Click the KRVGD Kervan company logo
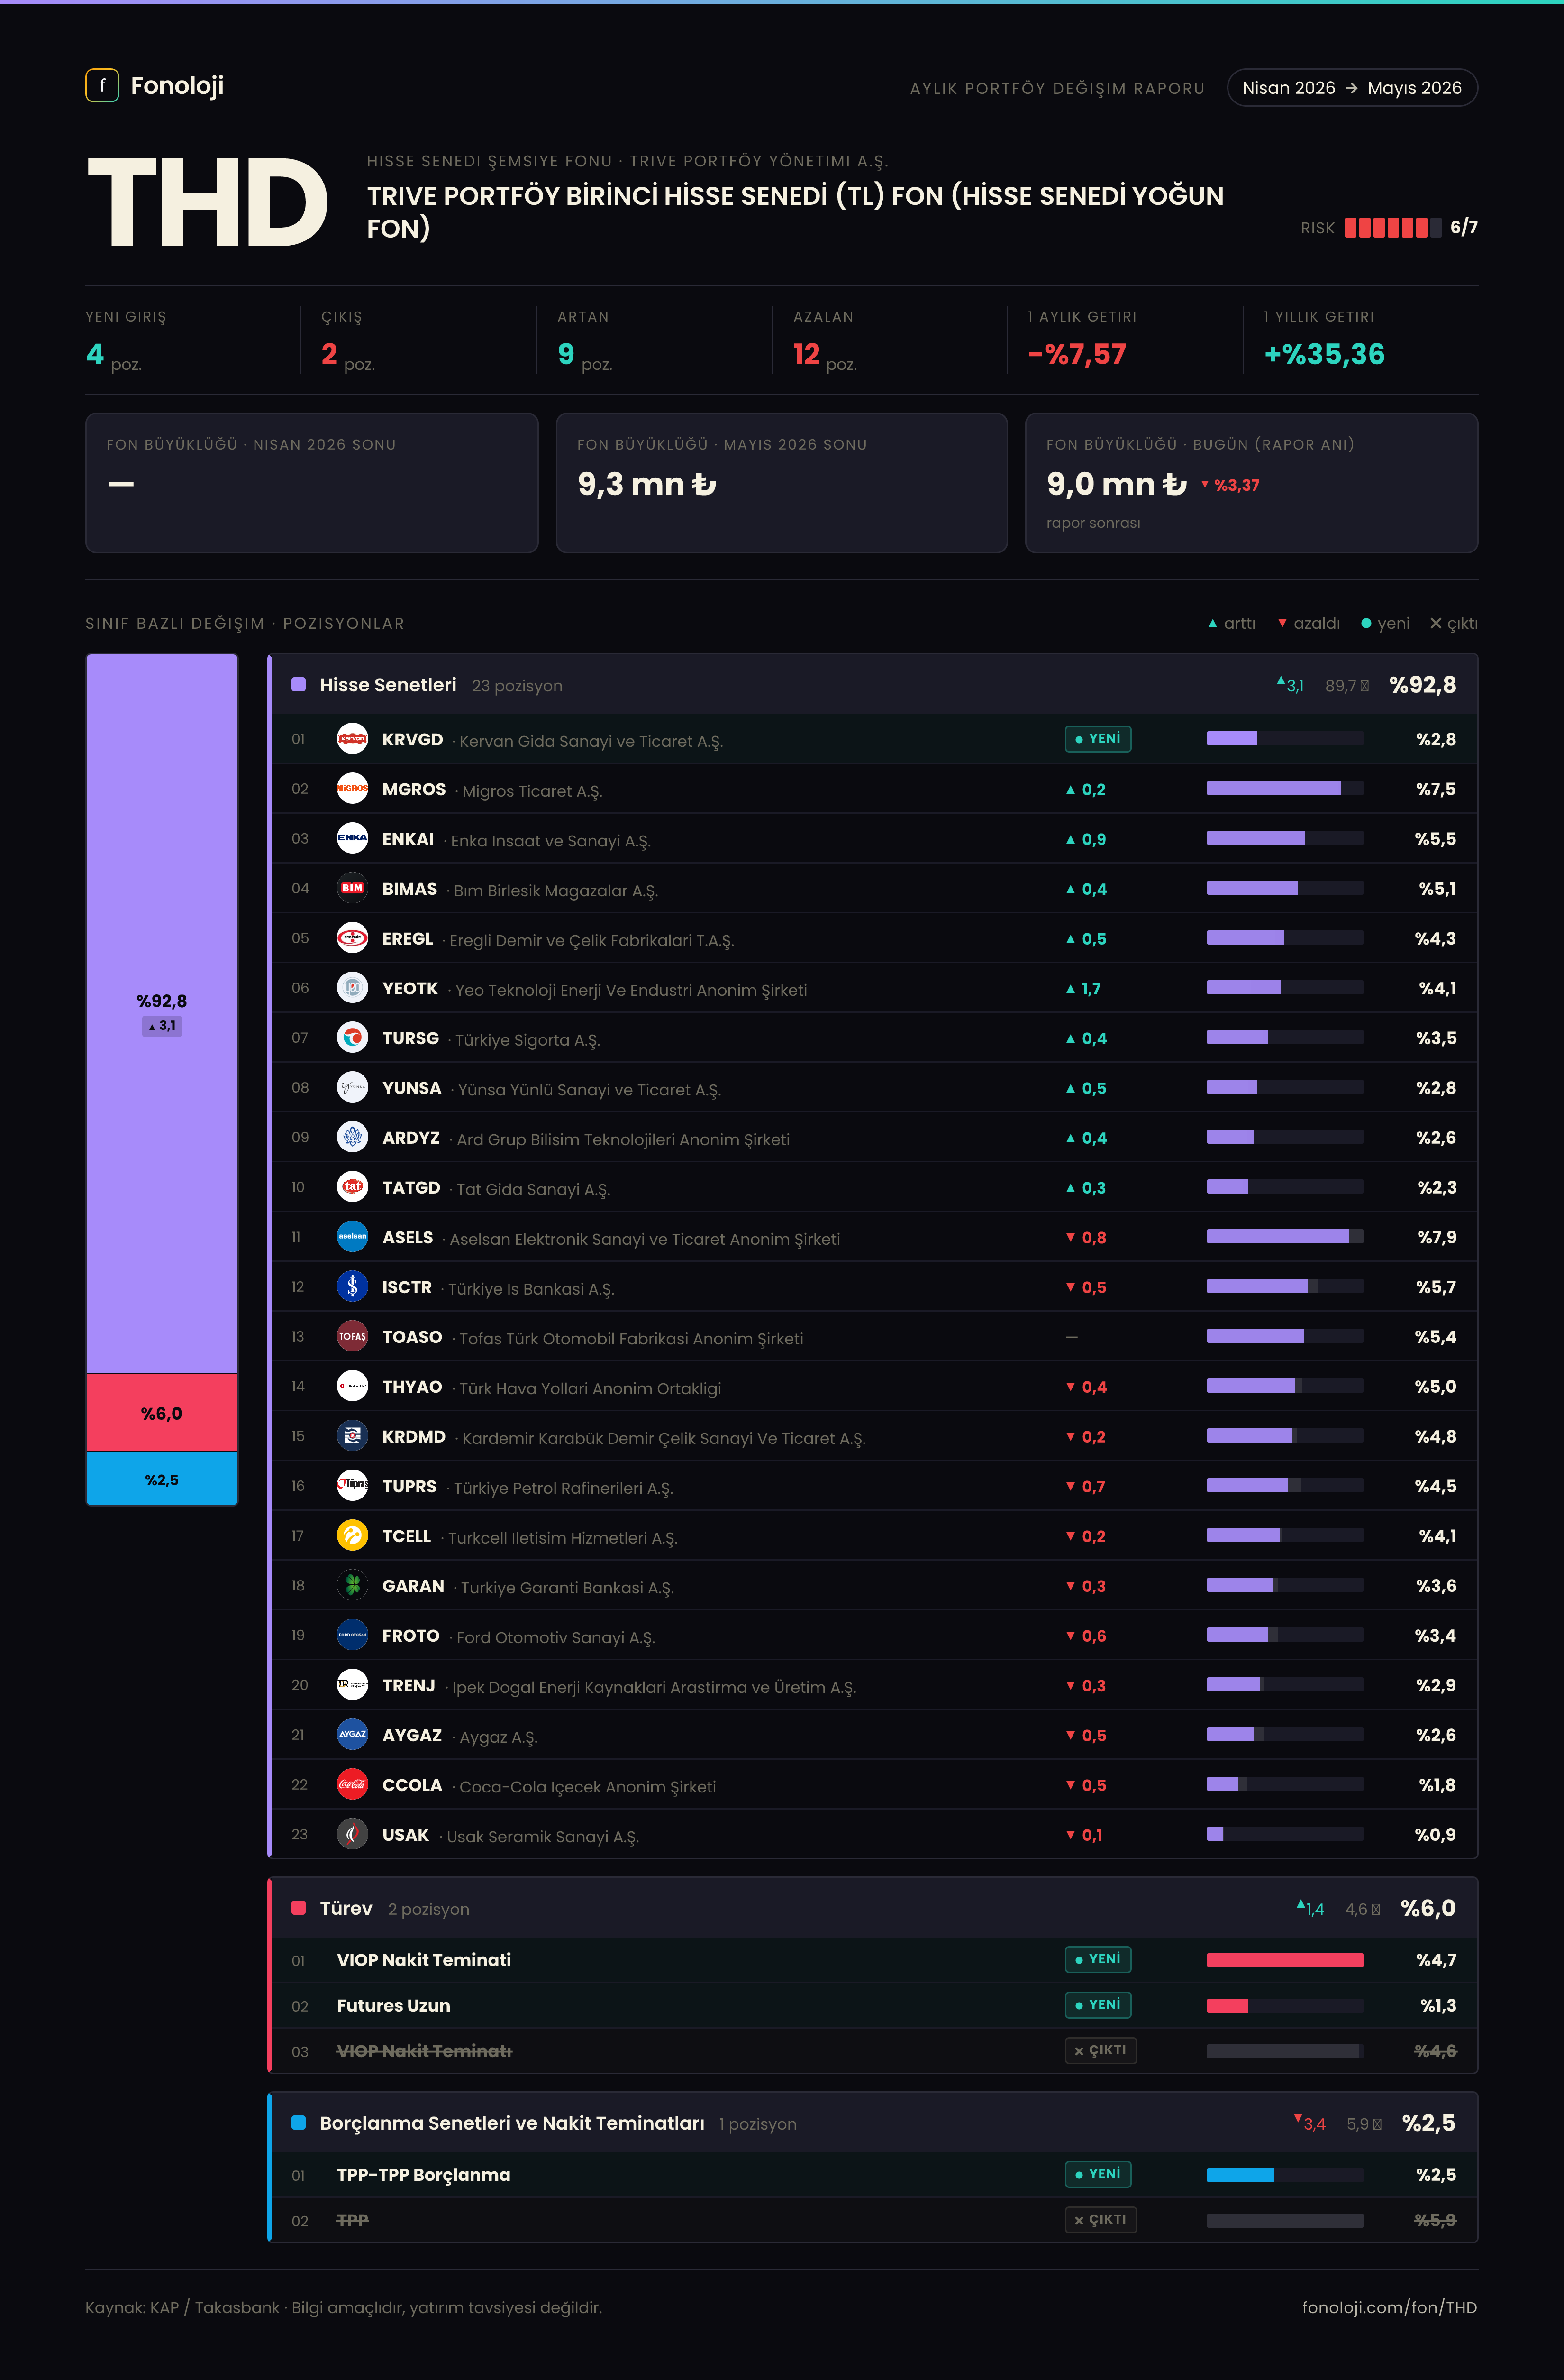Screen dimensions: 1564x2380 point(352,739)
